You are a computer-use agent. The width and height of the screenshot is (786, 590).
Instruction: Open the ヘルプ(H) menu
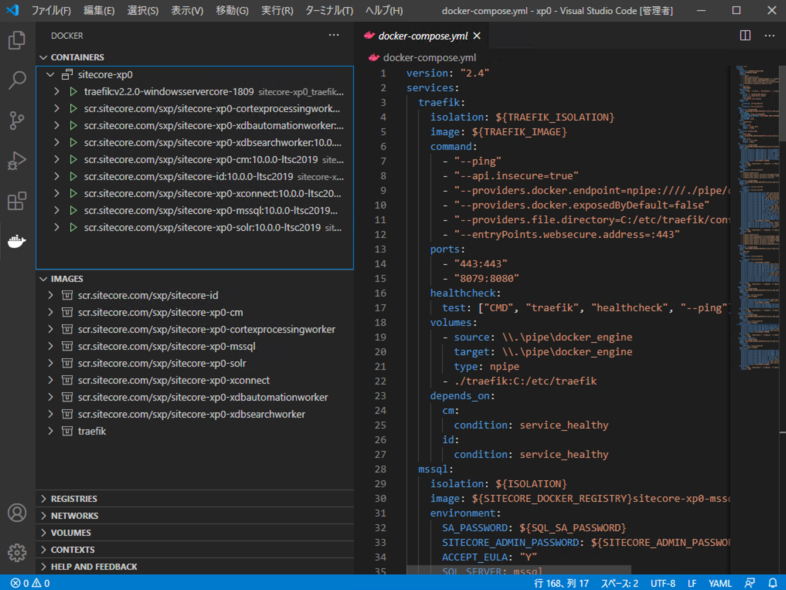[x=384, y=10]
